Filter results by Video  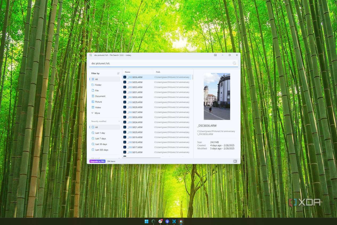tap(105, 107)
